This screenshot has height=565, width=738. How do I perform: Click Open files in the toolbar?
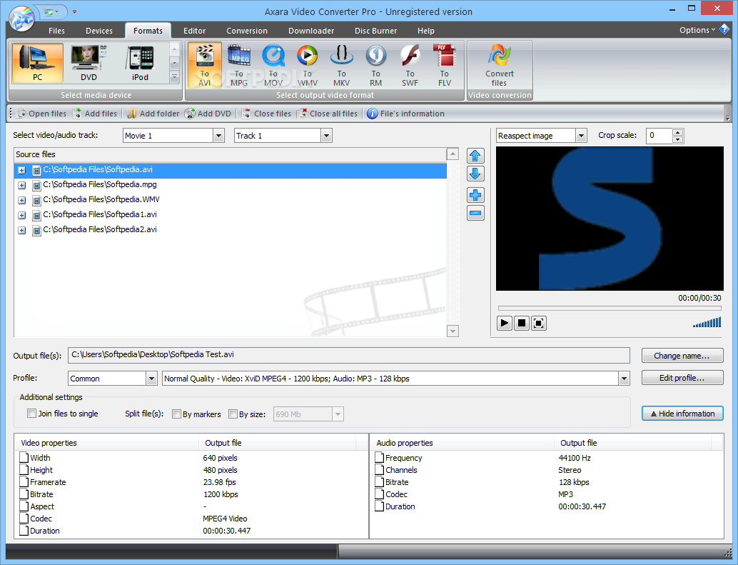click(41, 114)
